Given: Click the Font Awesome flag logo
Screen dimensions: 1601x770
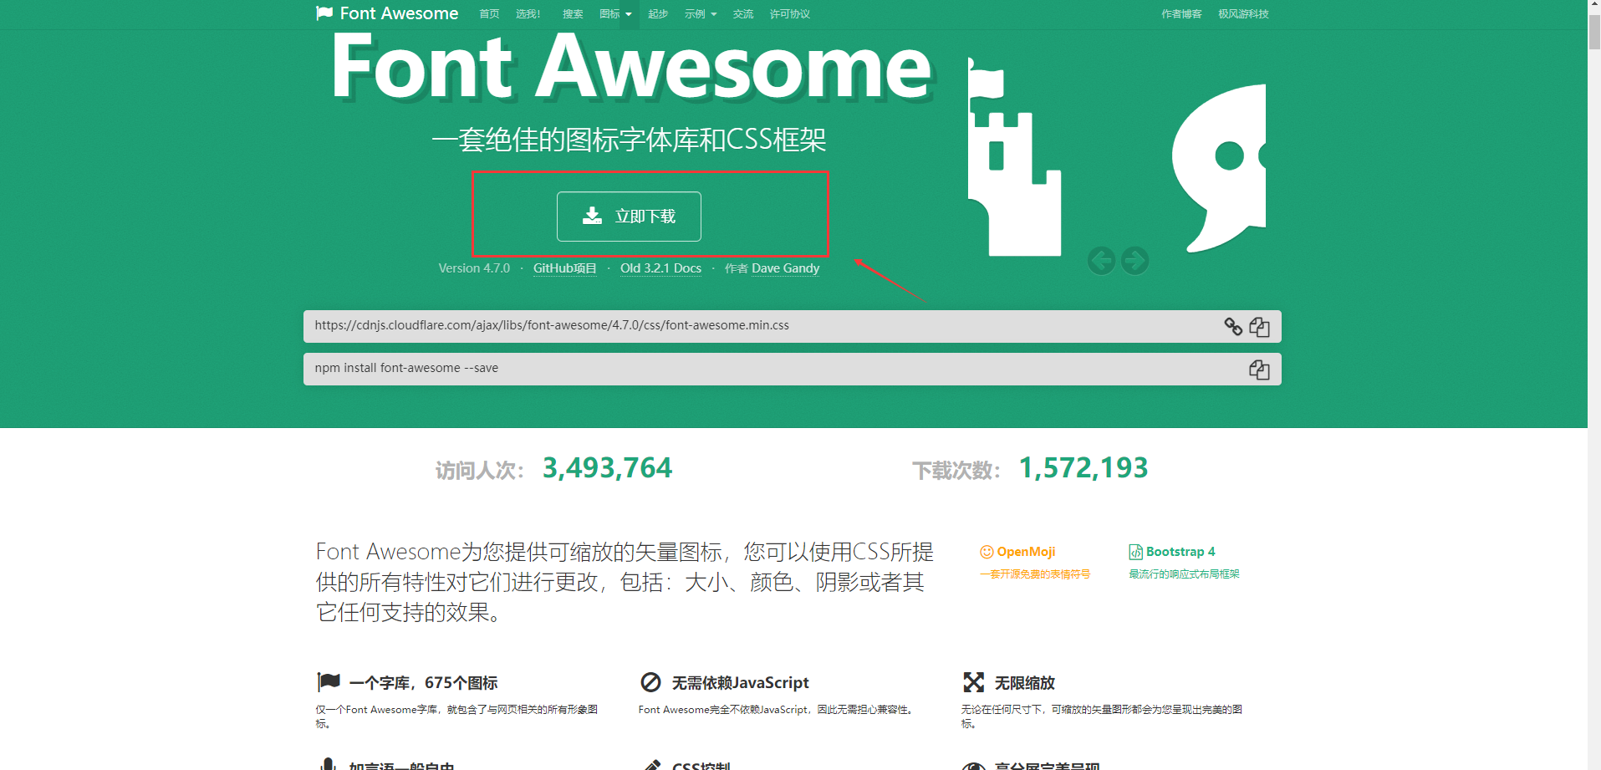Looking at the screenshot, I should [324, 13].
